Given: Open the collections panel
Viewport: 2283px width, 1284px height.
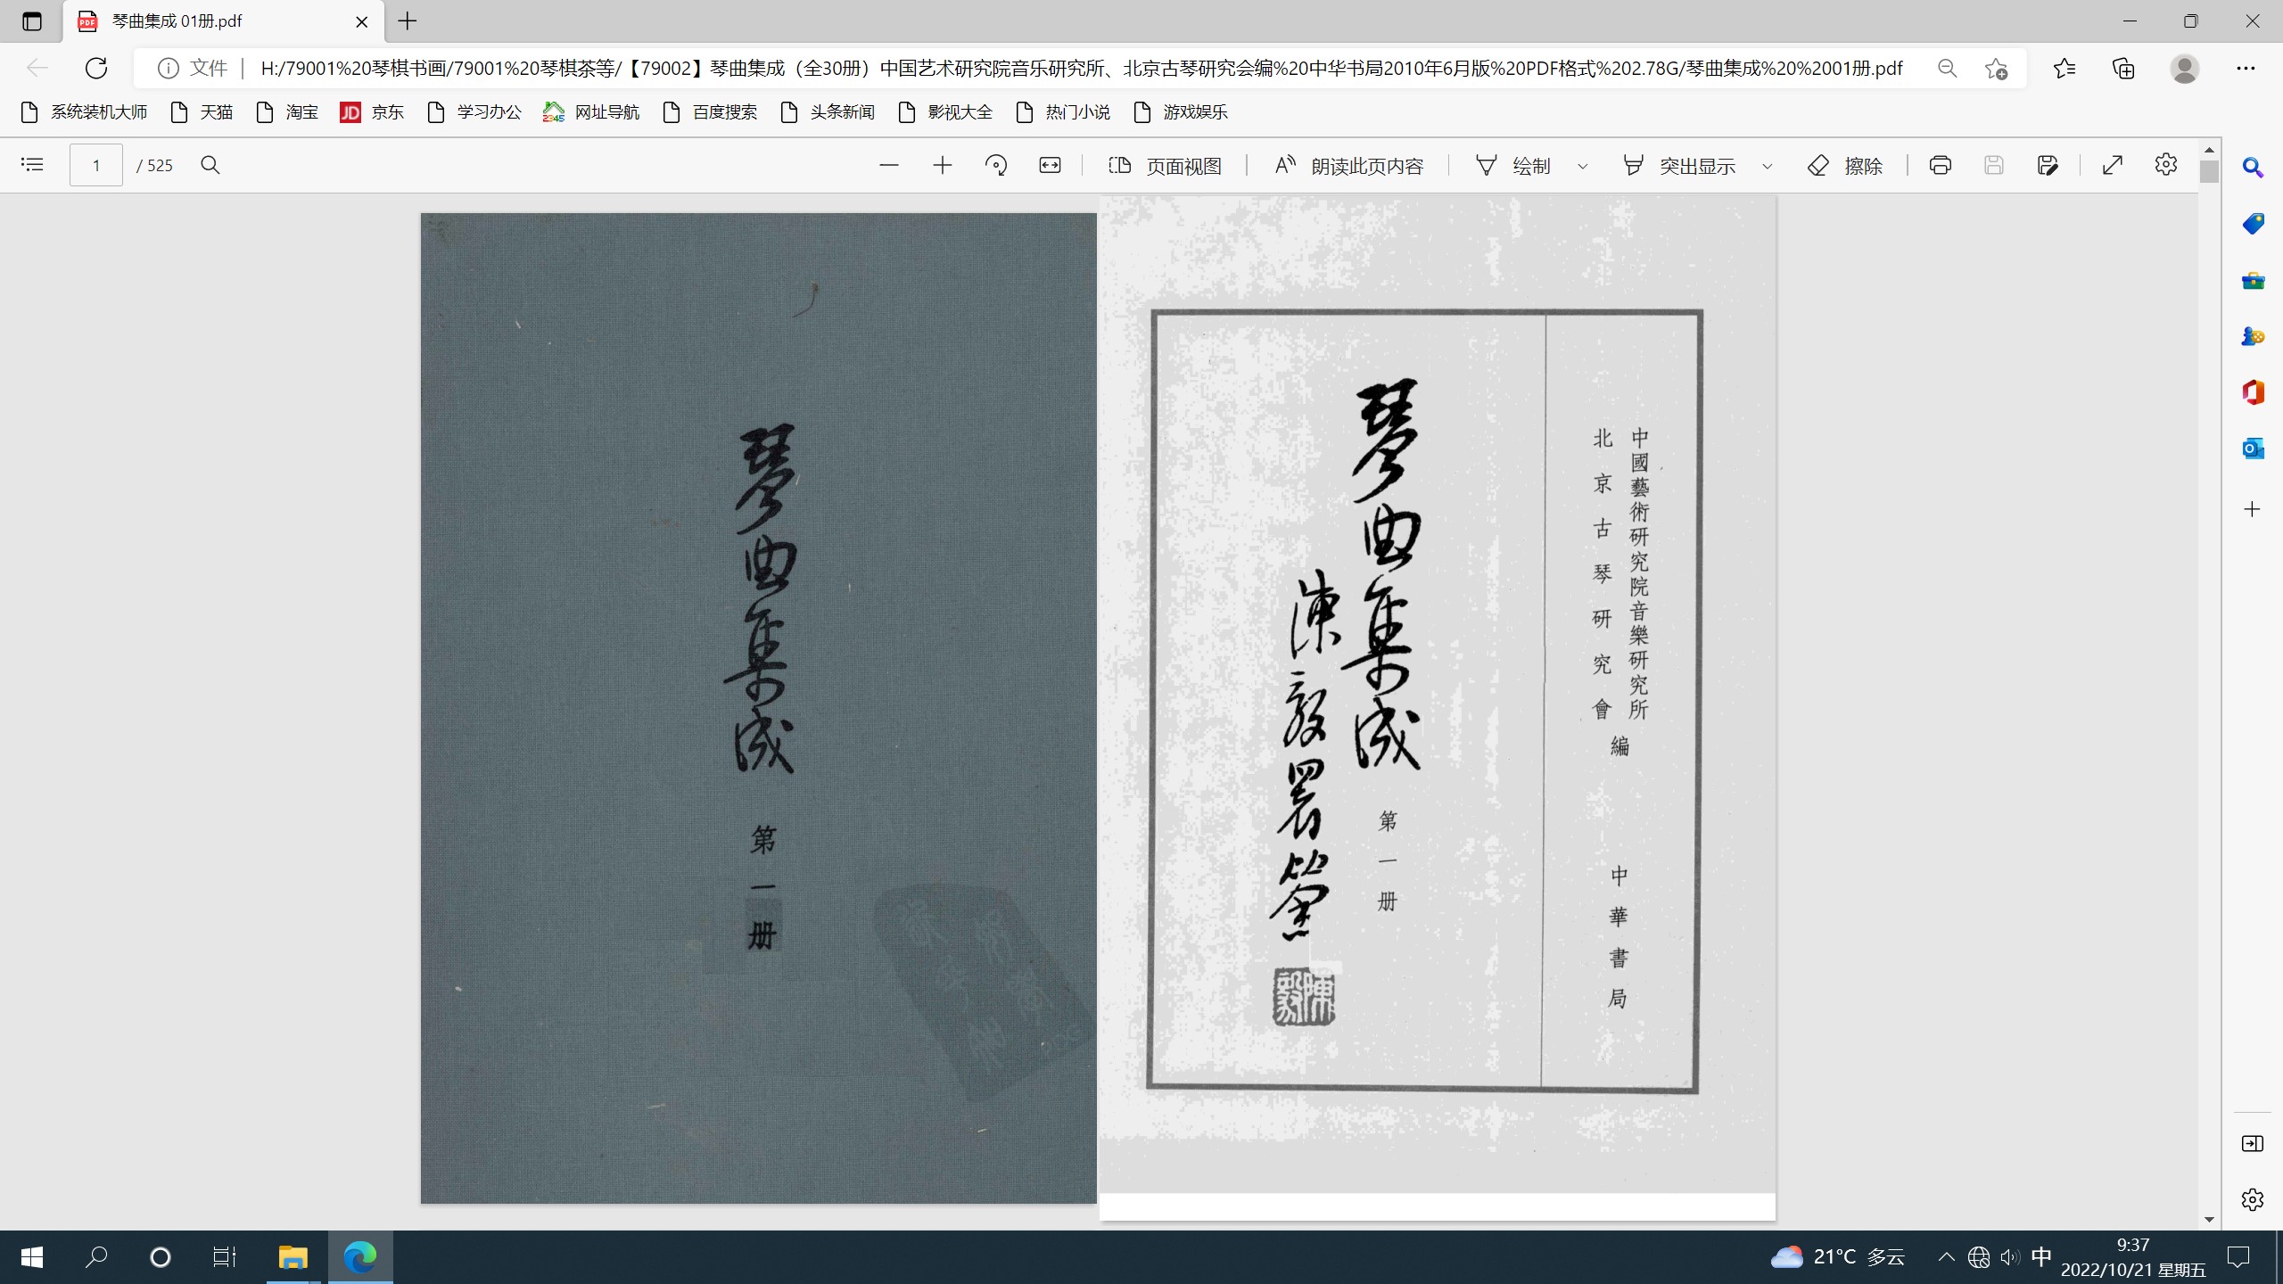Looking at the screenshot, I should (x=2124, y=69).
